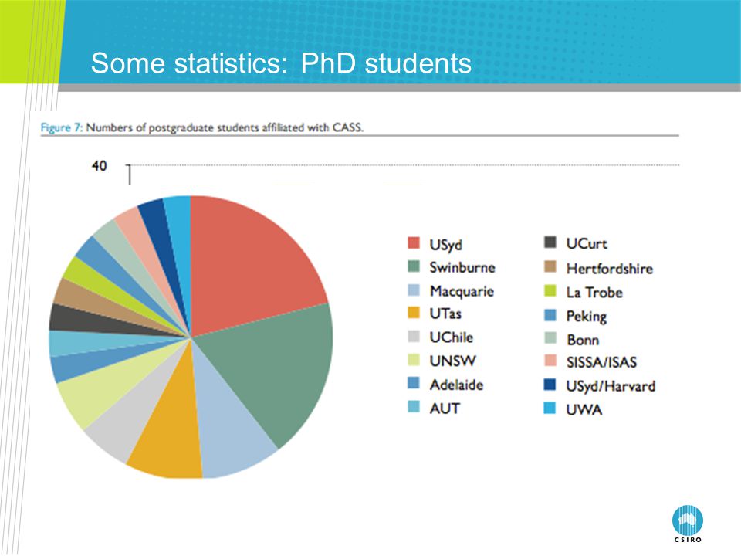Image resolution: width=741 pixels, height=556 pixels.
Task: Select the slide title Some statistics: PhD students
Action: click(x=281, y=63)
